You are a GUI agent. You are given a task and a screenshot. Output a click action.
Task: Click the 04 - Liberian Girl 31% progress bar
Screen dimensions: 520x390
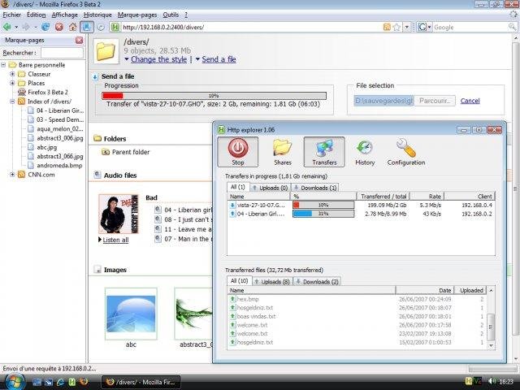pyautogui.click(x=323, y=214)
